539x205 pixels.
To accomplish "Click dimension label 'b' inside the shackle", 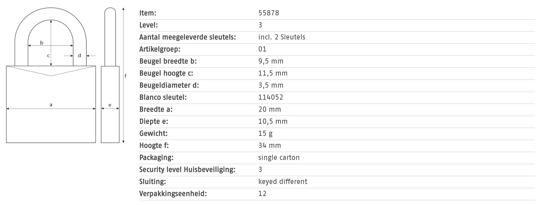I will [x=42, y=43].
